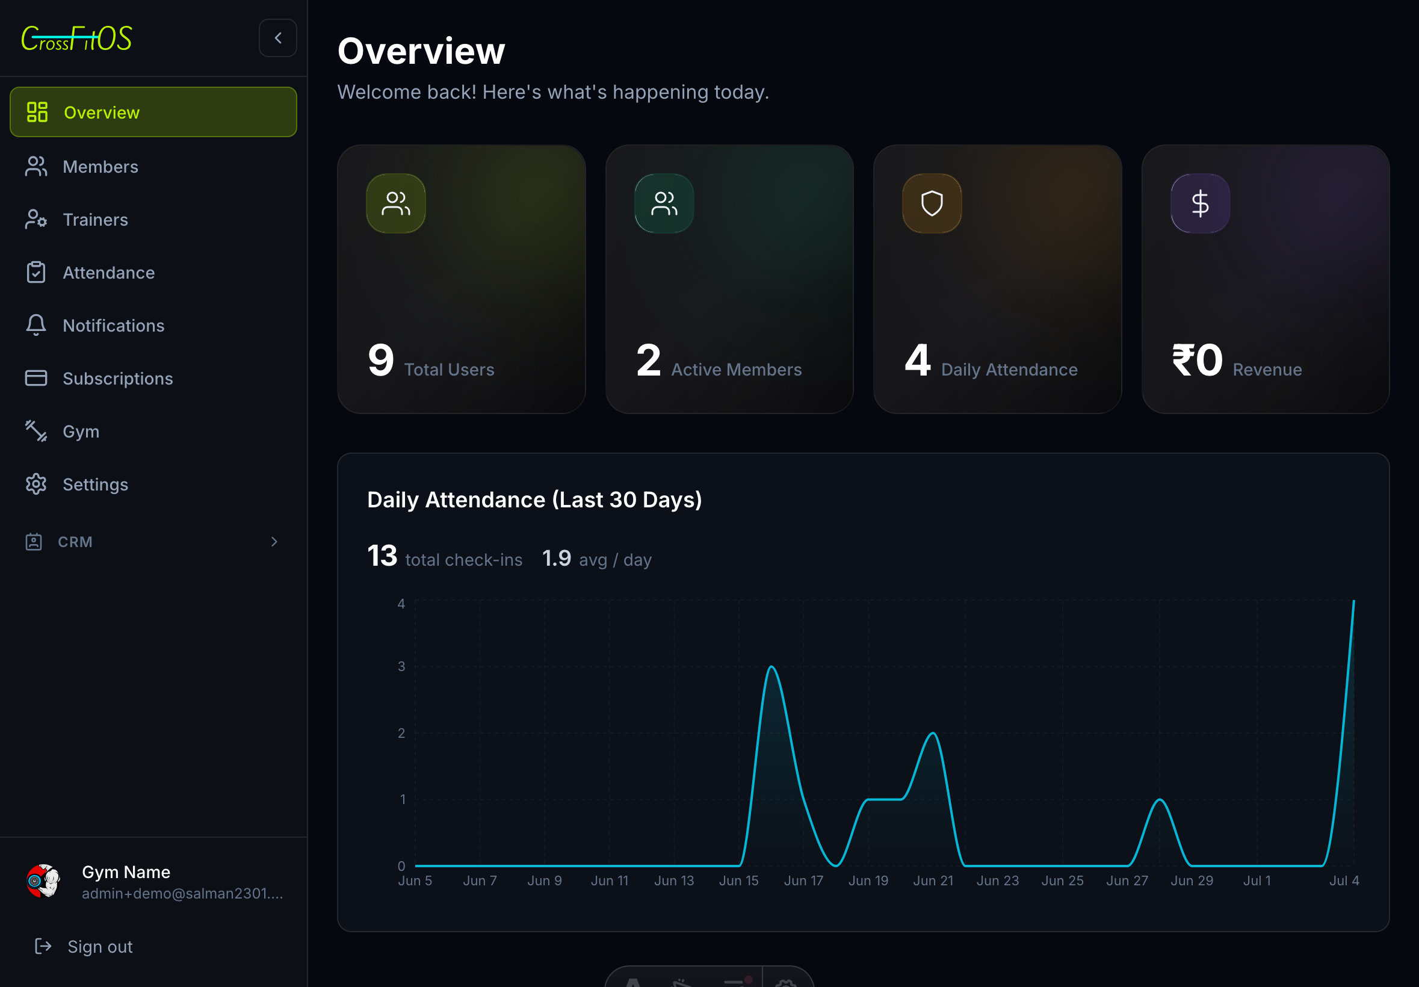The height and width of the screenshot is (987, 1419).
Task: Click the 'Gym Name' label
Action: pyautogui.click(x=126, y=872)
